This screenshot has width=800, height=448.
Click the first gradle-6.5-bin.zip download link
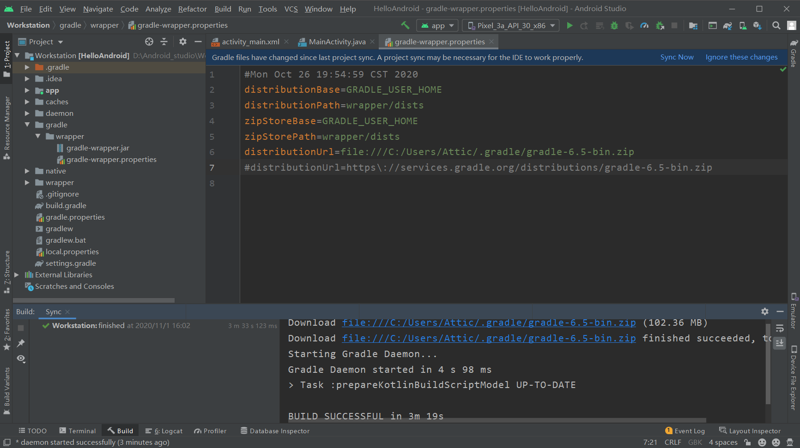point(489,323)
